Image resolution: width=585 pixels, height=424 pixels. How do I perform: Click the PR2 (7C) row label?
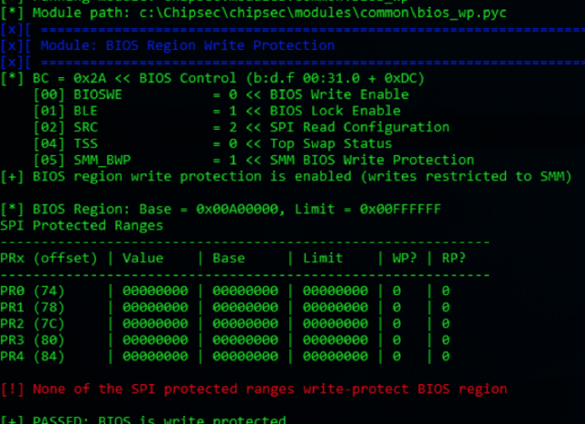point(32,324)
